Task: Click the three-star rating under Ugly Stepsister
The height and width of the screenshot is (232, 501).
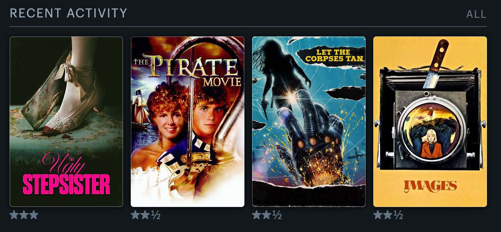Action: coord(24,215)
